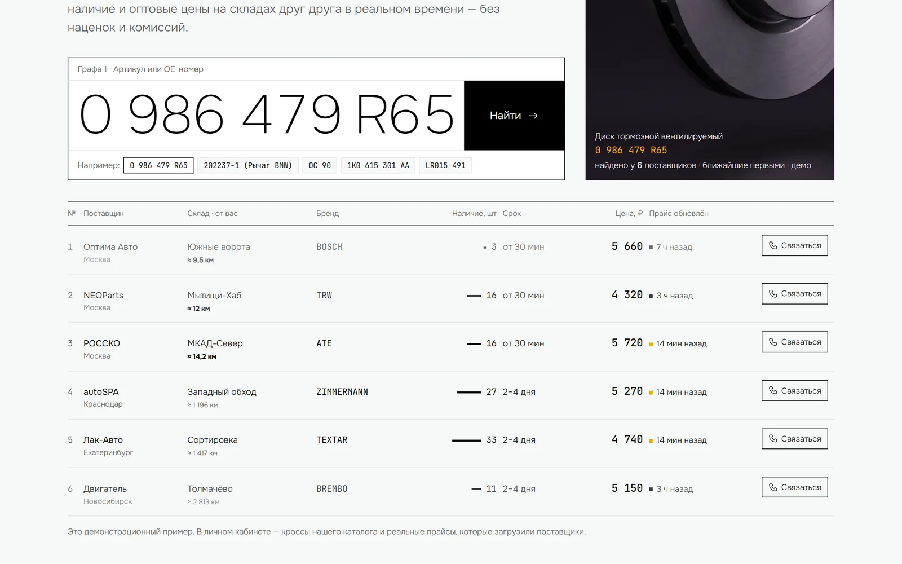Select example chip 202237-1 (Рычаг BMW)

pos(248,165)
